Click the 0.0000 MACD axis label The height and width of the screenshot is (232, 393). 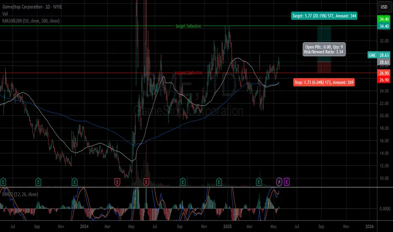coord(385,209)
